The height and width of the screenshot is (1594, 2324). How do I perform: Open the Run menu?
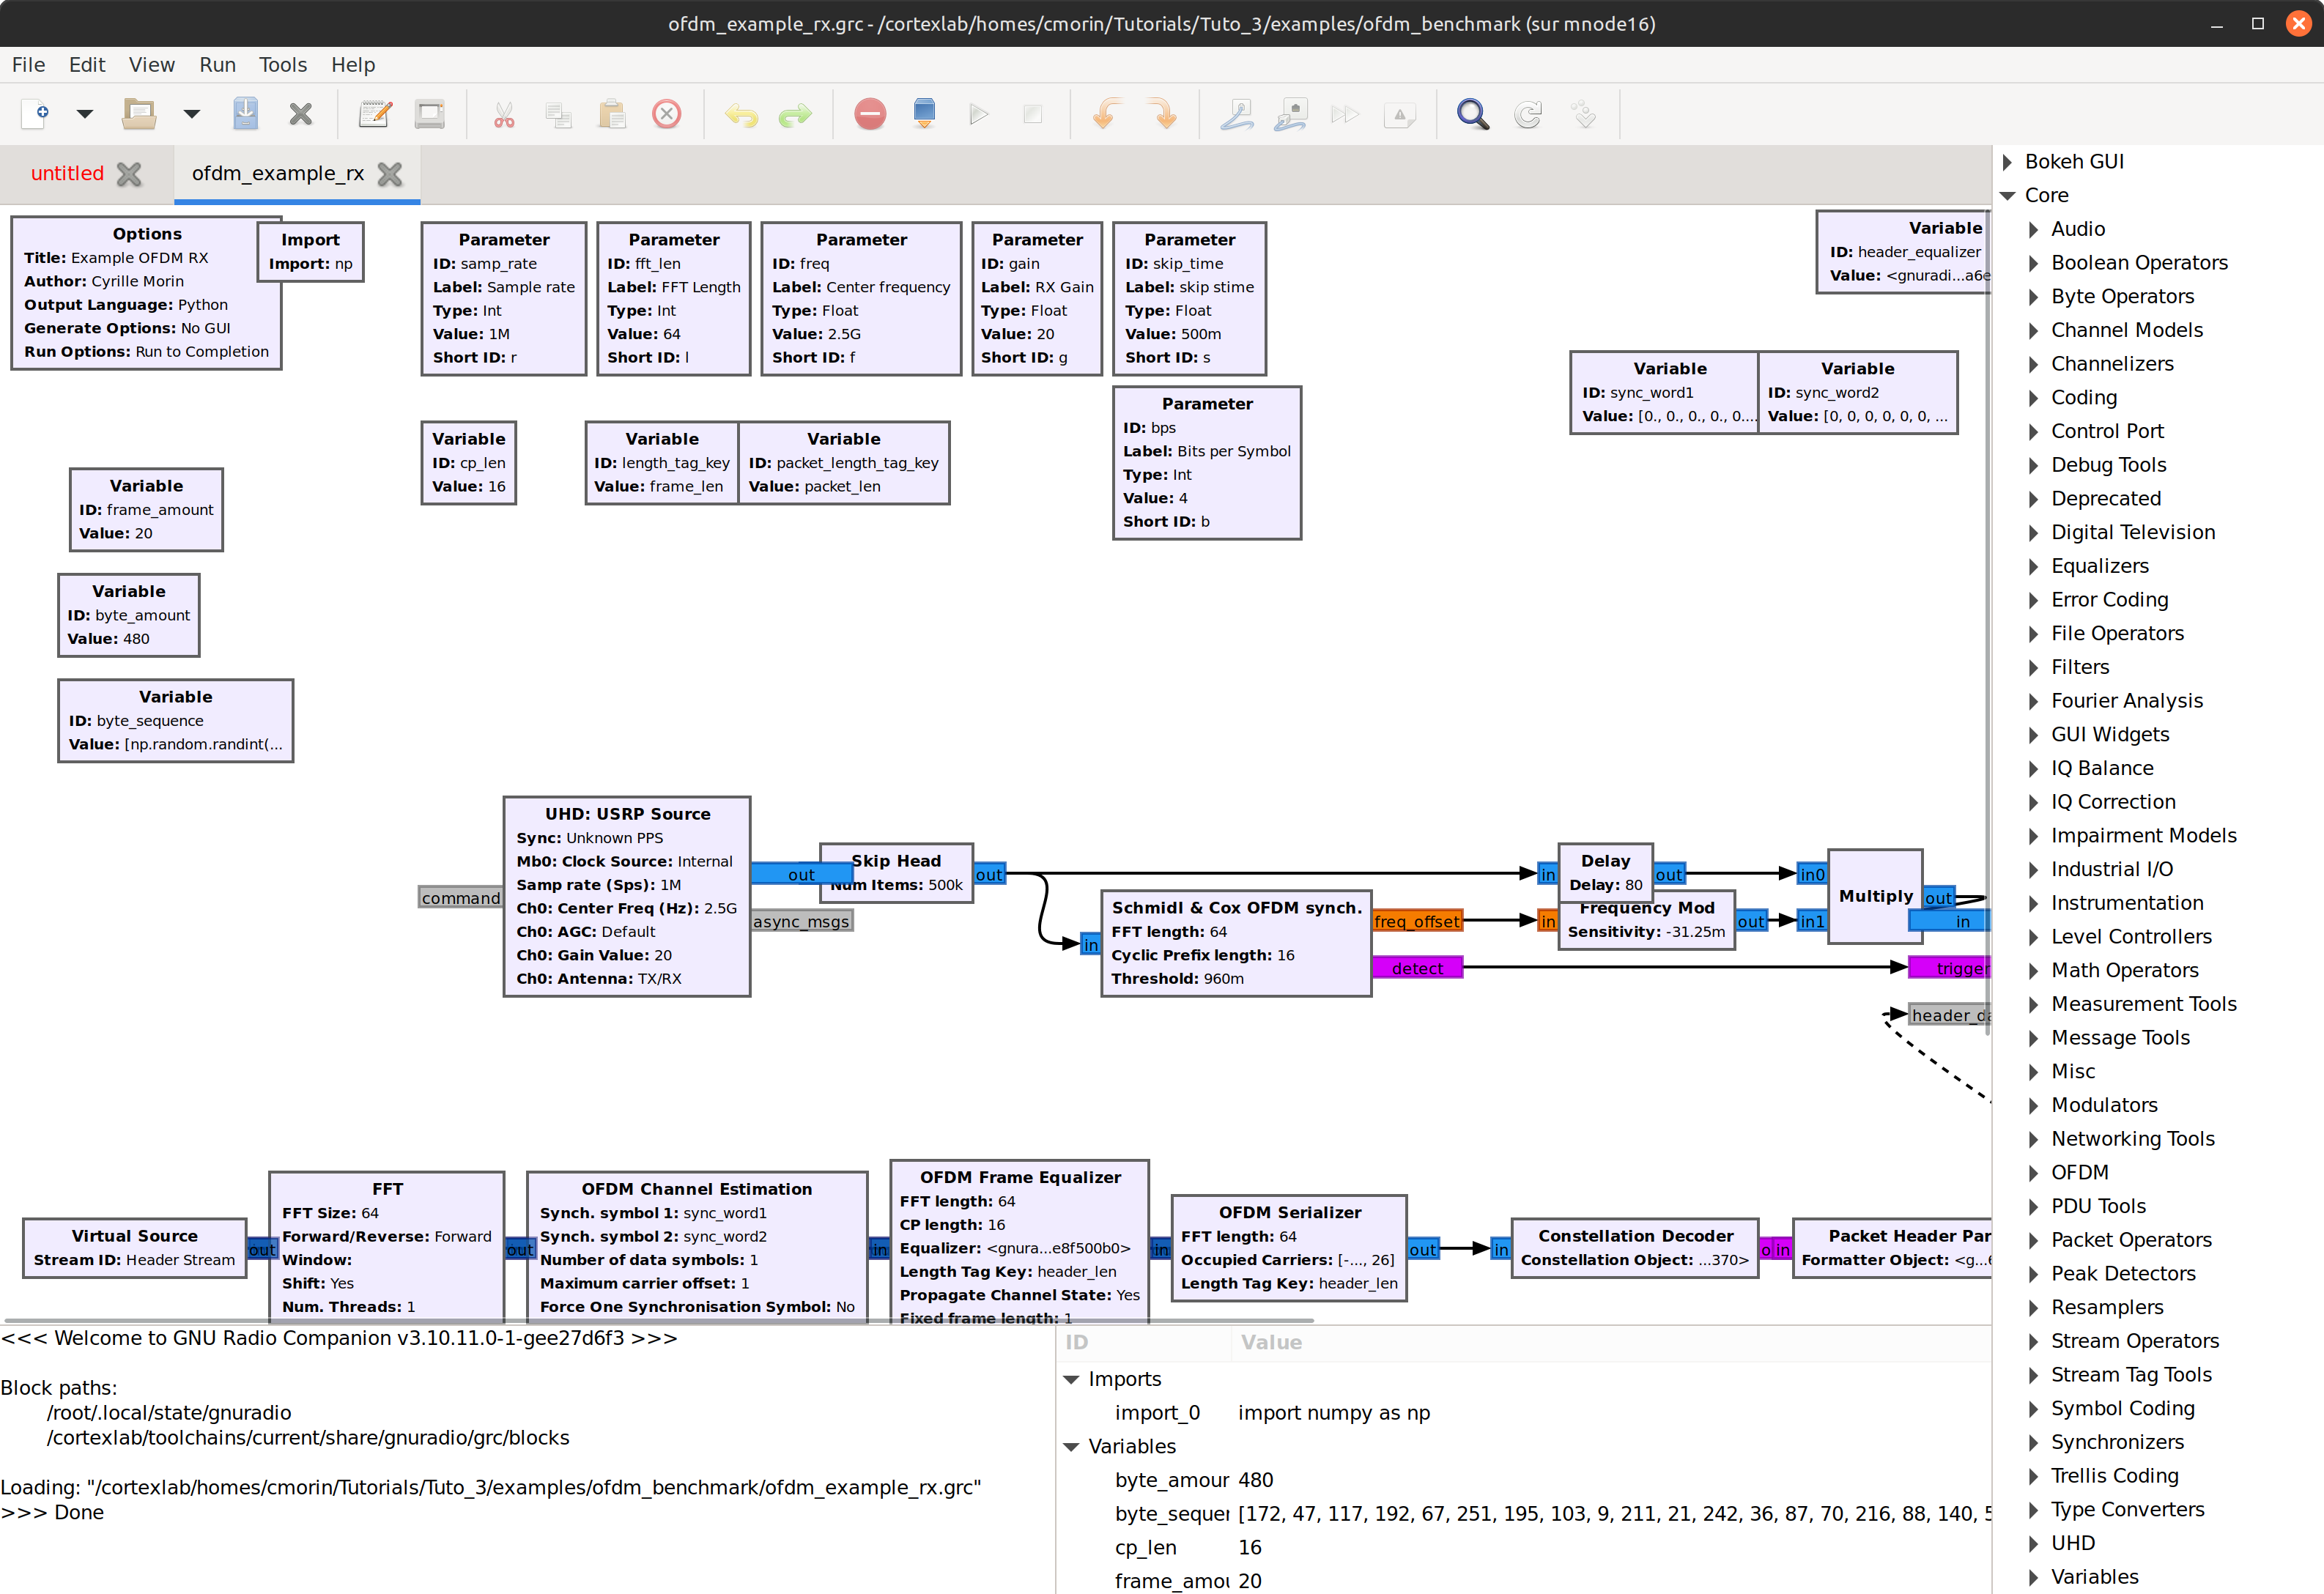217,65
